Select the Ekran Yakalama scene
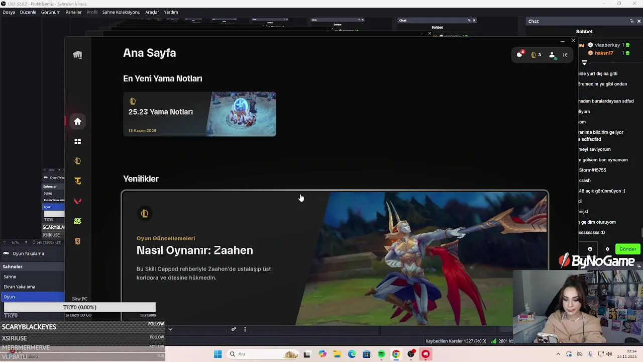The width and height of the screenshot is (643, 362). (33, 287)
